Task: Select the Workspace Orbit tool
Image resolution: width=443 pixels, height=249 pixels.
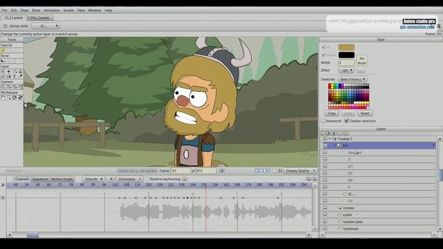Action: [20, 98]
